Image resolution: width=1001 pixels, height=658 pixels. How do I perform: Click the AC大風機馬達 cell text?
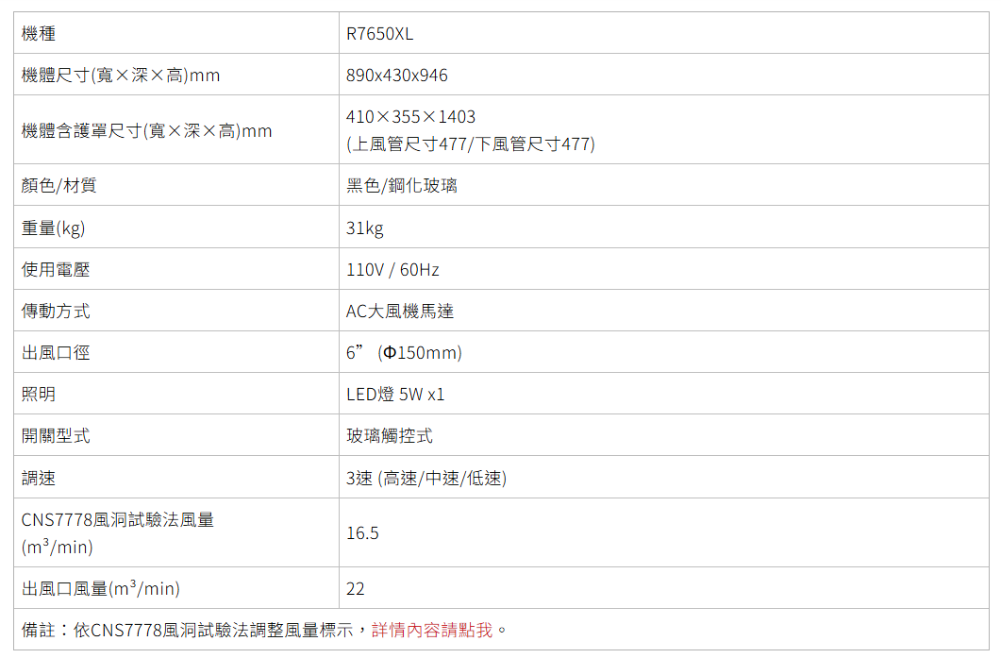pyautogui.click(x=400, y=312)
